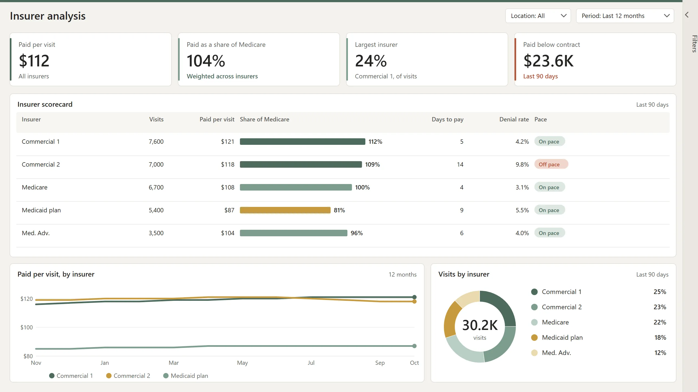The image size is (698, 392).
Task: Select the Medicaid plan donut legend swatch
Action: pyautogui.click(x=534, y=338)
